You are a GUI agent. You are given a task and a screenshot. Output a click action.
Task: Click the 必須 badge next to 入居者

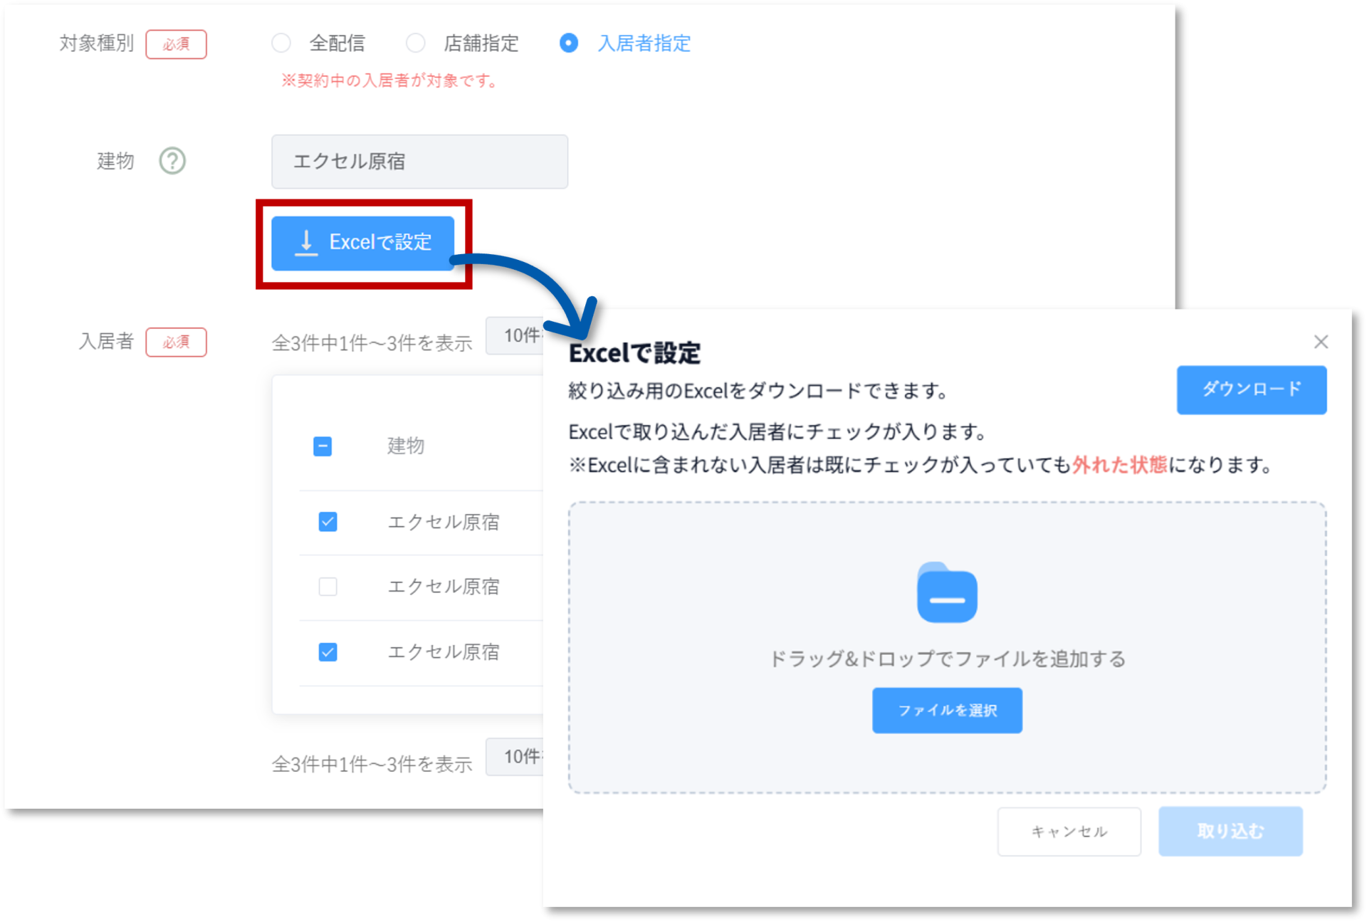tap(176, 342)
